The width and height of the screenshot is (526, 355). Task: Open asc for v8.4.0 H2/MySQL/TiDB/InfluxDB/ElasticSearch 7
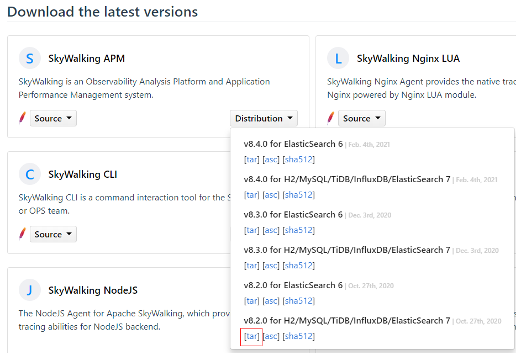click(271, 195)
